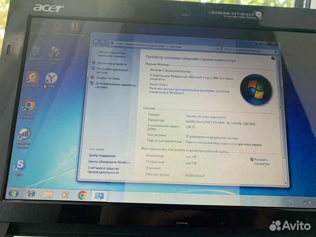Click the Система breadcrumb in address bar
Image resolution: width=316 pixels, height=237 pixels.
176,47
